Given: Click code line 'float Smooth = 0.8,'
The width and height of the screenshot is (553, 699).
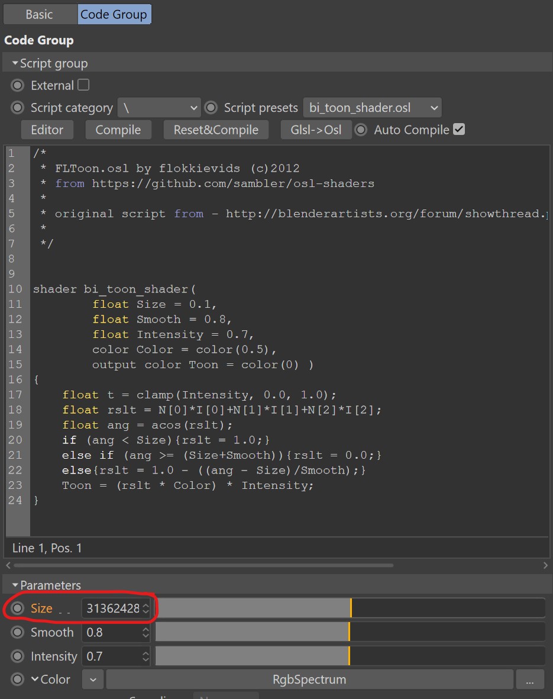Looking at the screenshot, I should coord(161,320).
